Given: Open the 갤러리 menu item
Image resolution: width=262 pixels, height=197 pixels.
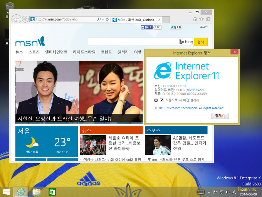Looking at the screenshot, I should coord(123,52).
